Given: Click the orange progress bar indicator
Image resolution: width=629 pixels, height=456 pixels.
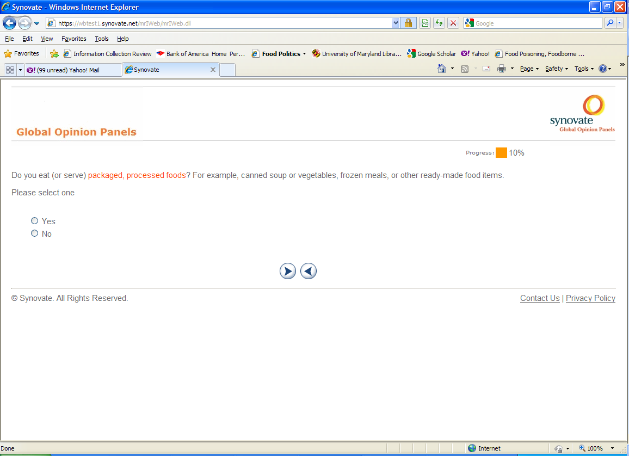Looking at the screenshot, I should 502,153.
